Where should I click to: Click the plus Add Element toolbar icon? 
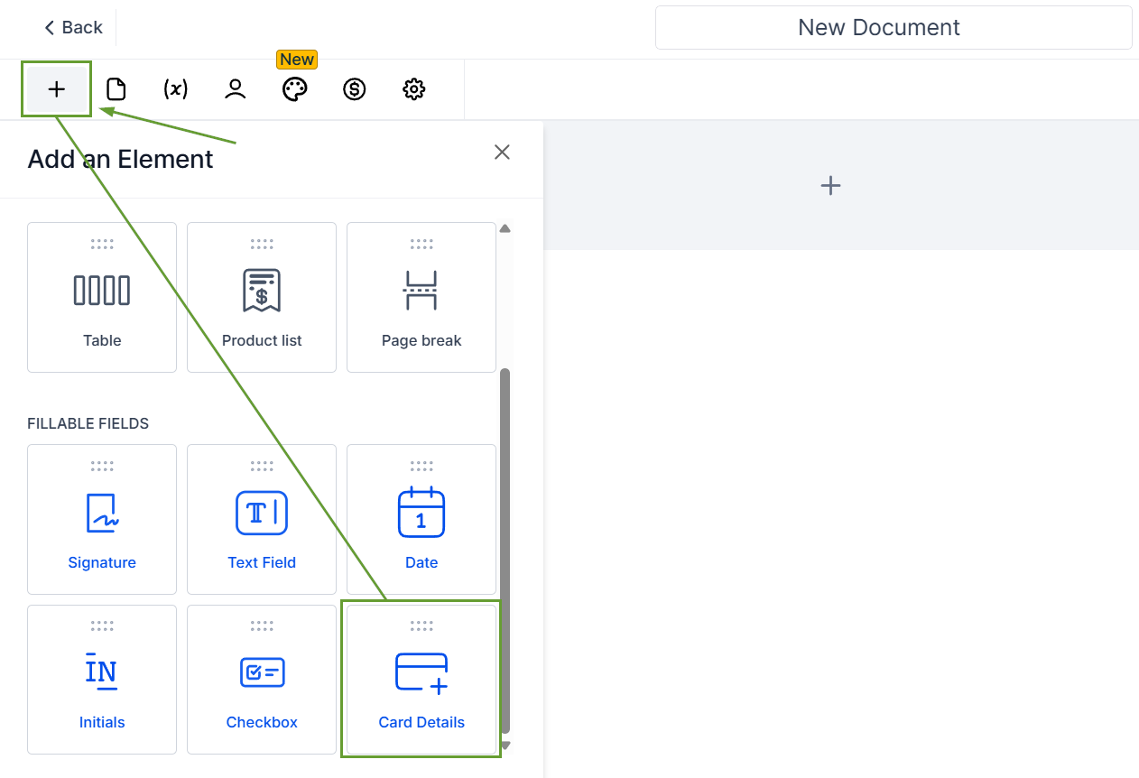pos(57,89)
